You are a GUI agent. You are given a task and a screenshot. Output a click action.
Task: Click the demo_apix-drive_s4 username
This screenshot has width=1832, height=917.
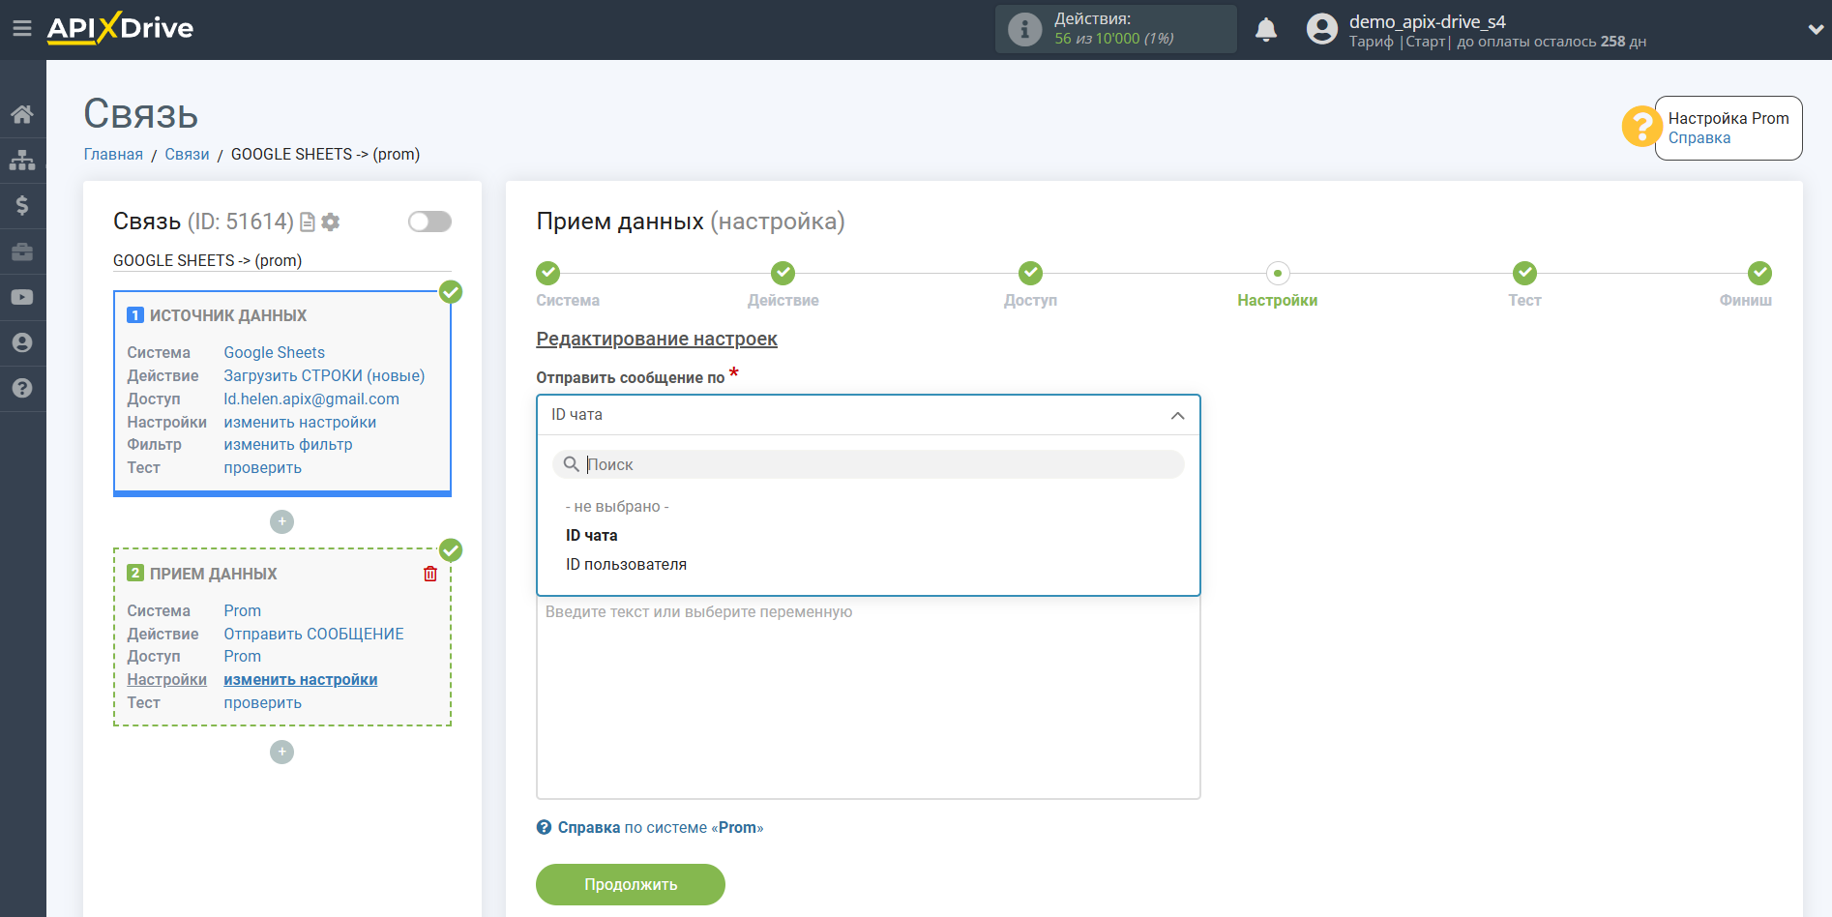1427,21
